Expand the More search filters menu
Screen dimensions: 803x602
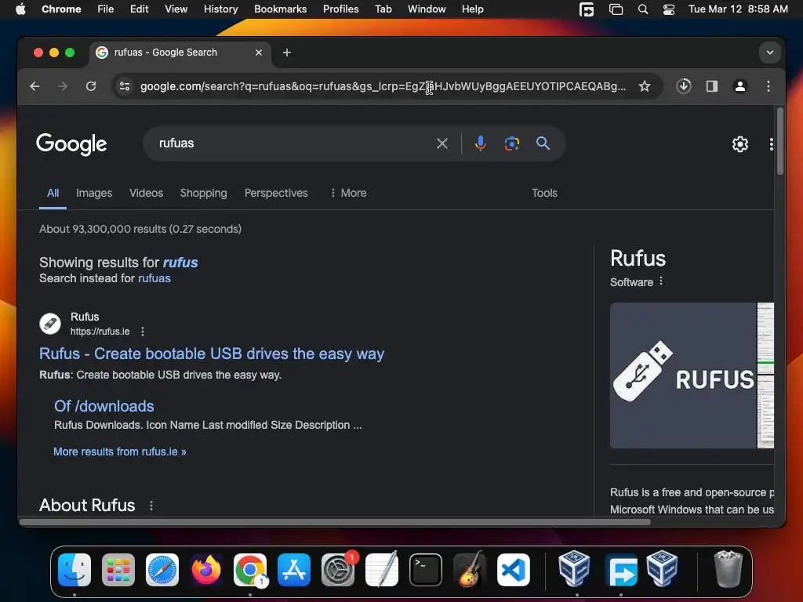coord(348,193)
